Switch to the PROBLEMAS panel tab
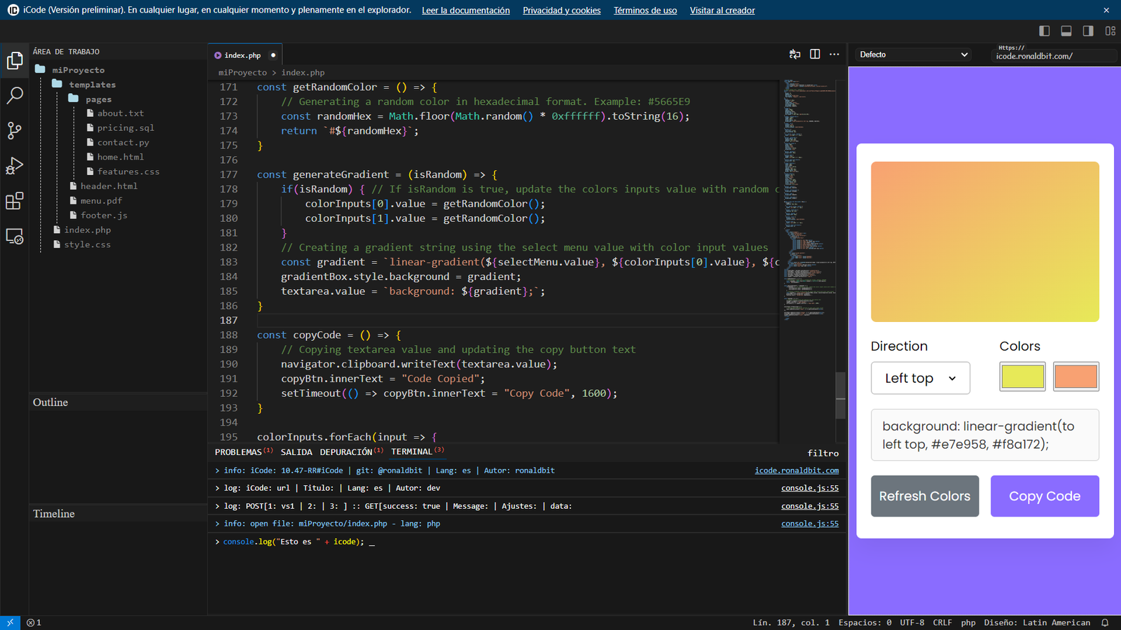 coord(238,452)
